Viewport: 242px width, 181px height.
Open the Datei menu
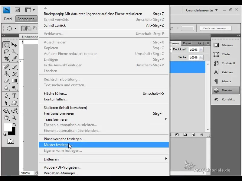coord(8,19)
